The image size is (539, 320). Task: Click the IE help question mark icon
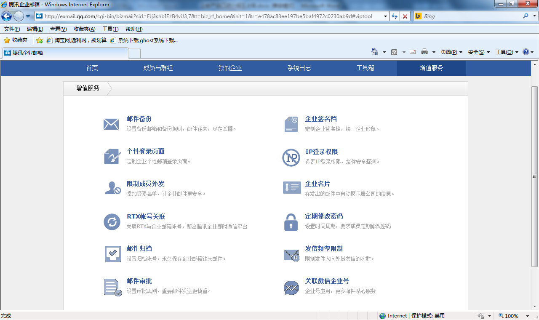(526, 52)
